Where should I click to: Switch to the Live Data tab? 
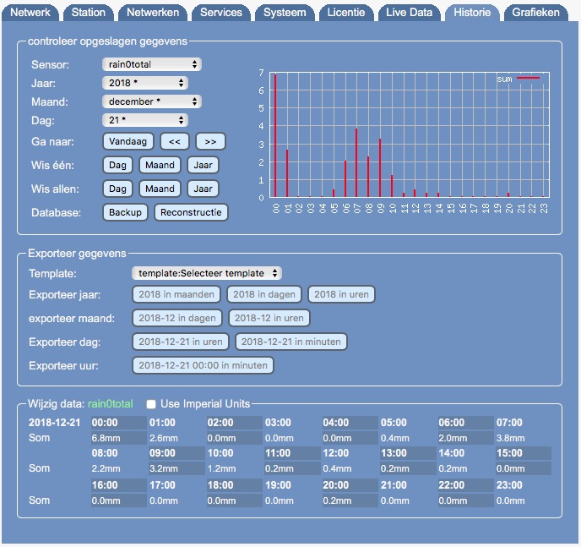(x=409, y=13)
